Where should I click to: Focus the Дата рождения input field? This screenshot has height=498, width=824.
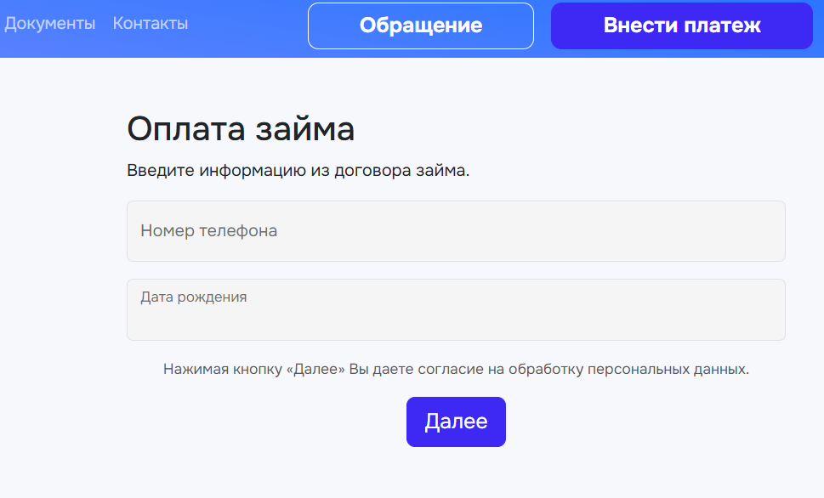456,310
